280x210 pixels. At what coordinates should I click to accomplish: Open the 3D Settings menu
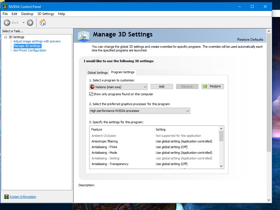pyautogui.click(x=46, y=14)
